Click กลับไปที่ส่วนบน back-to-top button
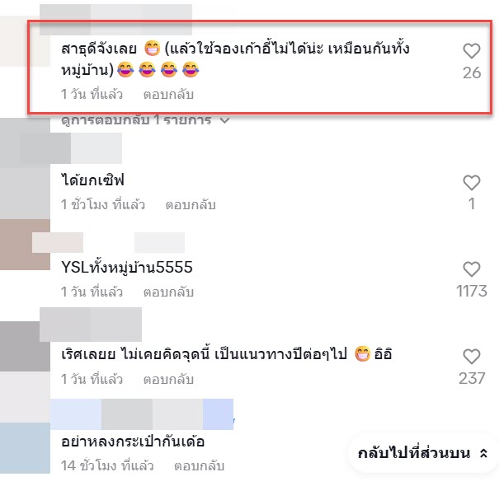This screenshot has width=499, height=486. [421, 453]
